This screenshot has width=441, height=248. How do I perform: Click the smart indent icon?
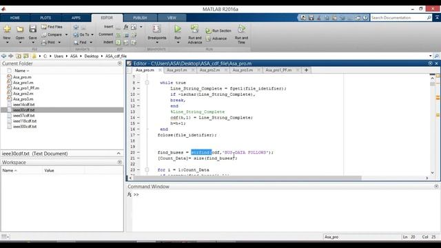[x=119, y=43]
